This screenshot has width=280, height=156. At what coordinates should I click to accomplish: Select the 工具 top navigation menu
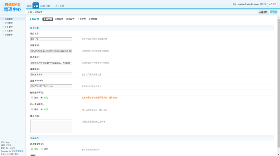click(55, 6)
